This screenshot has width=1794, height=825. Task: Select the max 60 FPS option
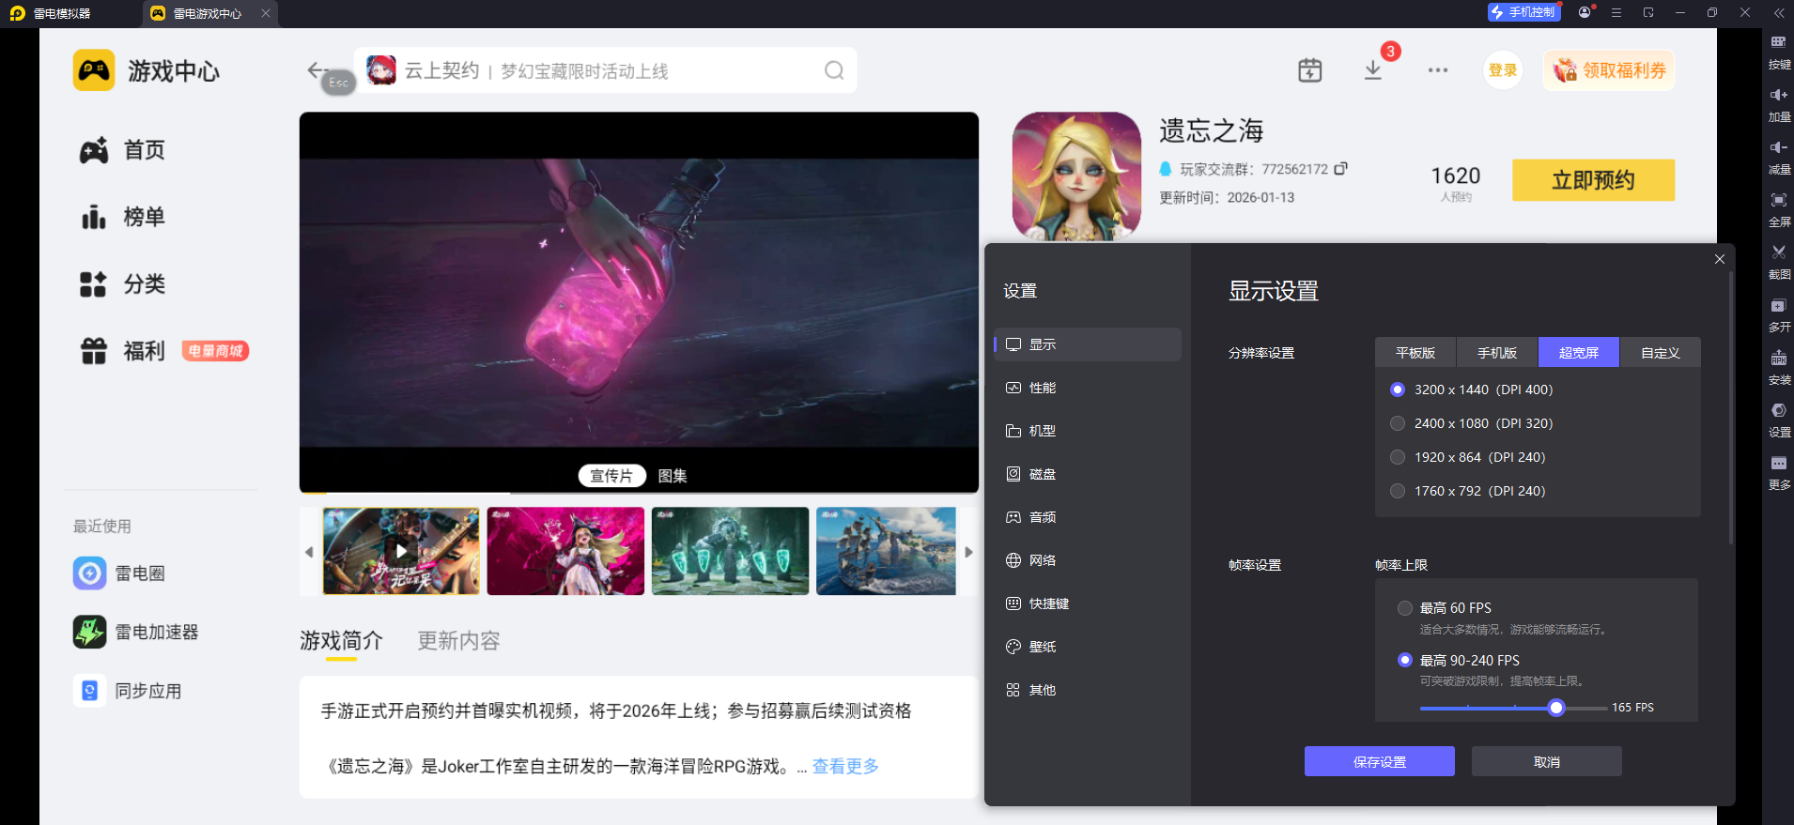1405,608
